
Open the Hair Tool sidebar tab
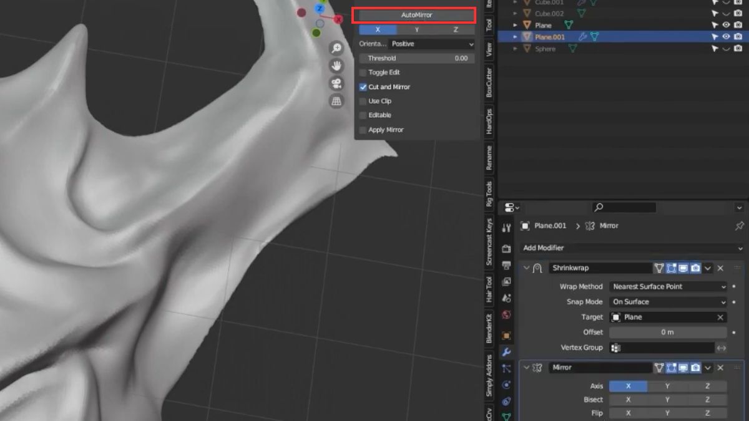pos(489,289)
